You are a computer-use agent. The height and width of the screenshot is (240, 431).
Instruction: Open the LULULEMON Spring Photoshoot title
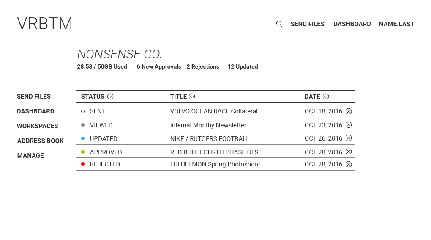point(215,164)
